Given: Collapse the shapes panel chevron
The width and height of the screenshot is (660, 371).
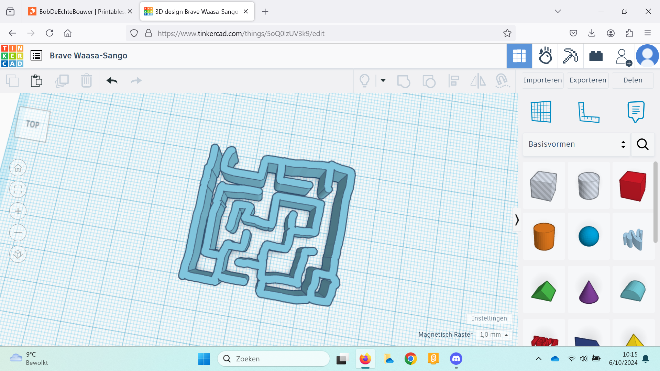Looking at the screenshot, I should coord(517,220).
